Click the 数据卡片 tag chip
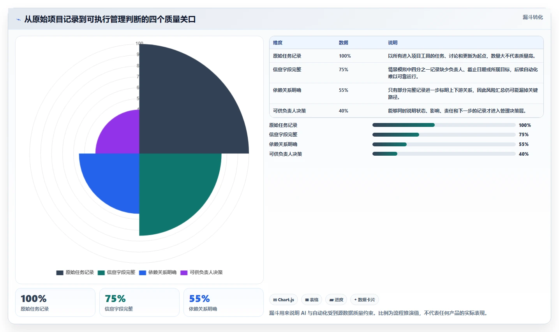Screen dimensions: 559x332 [x=365, y=300]
